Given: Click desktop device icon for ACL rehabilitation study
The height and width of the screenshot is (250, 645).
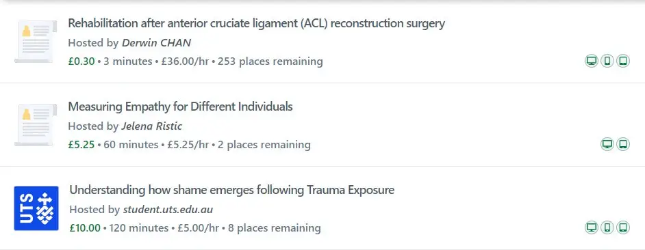Looking at the screenshot, I should [x=592, y=61].
